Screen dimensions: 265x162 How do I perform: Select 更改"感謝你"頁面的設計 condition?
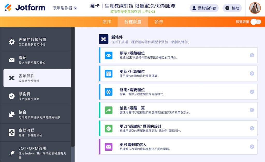(178, 128)
